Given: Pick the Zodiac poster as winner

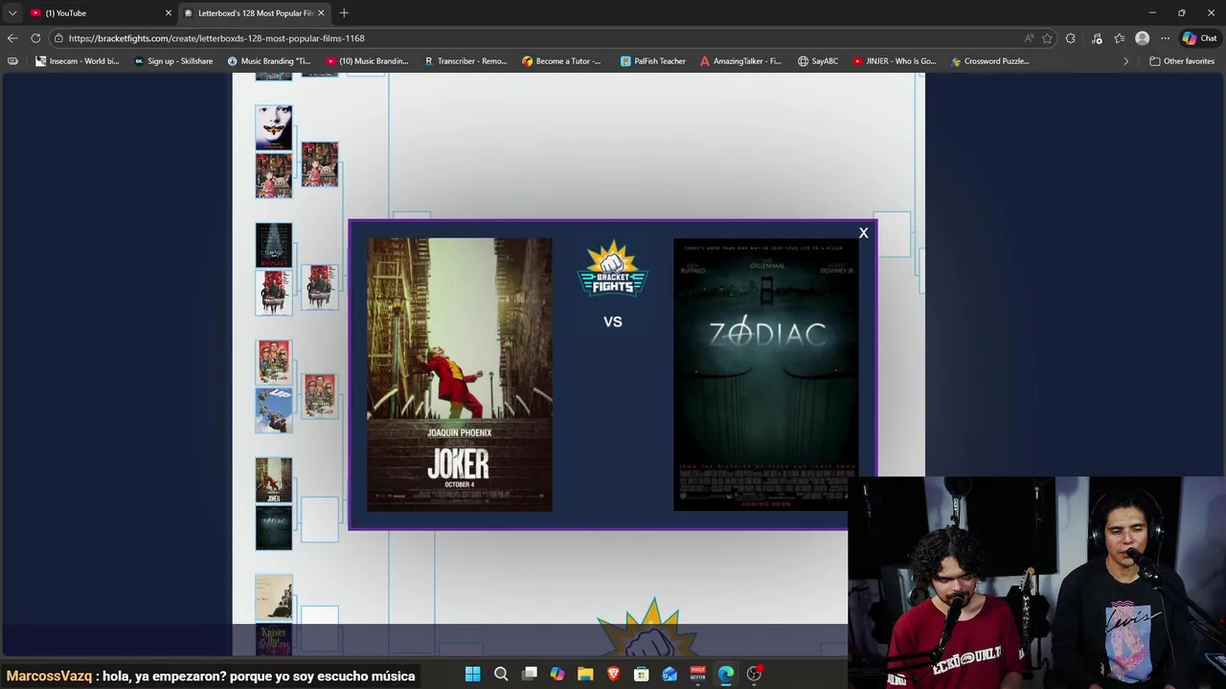Looking at the screenshot, I should coord(765,374).
